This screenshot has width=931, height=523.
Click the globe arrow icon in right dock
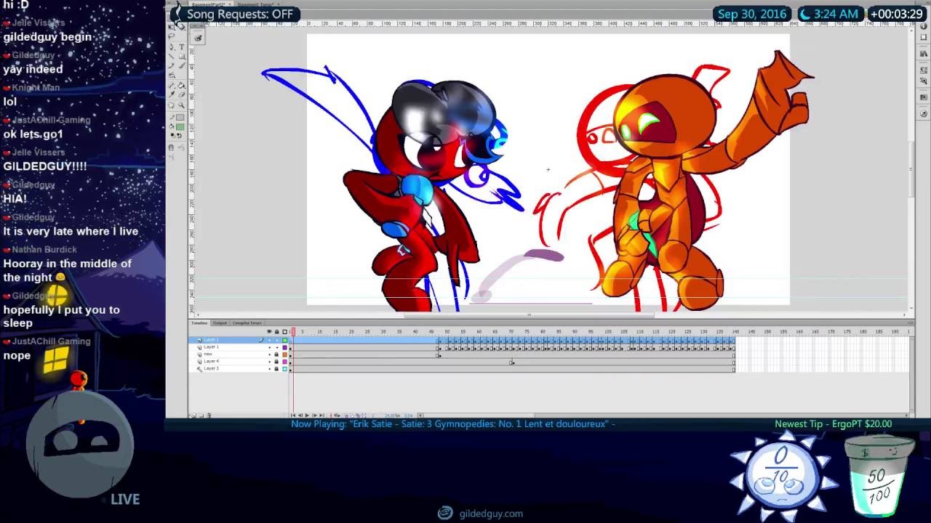(924, 114)
